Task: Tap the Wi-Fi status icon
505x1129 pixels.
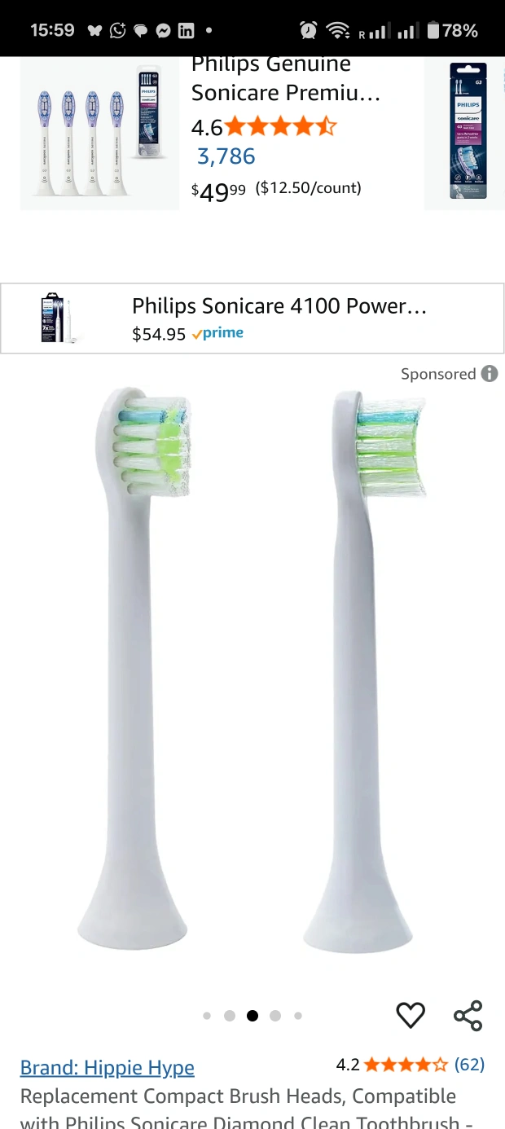Action: pos(337,30)
